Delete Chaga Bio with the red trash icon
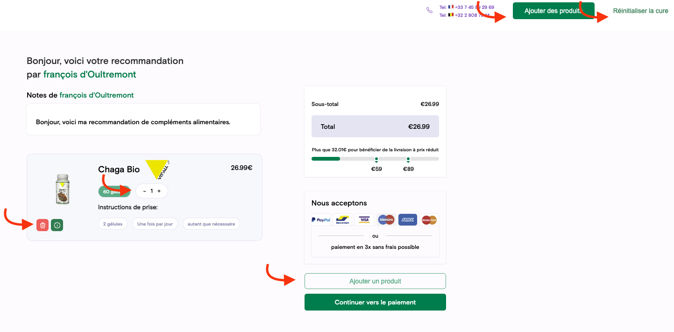This screenshot has height=332, width=674. (x=43, y=225)
